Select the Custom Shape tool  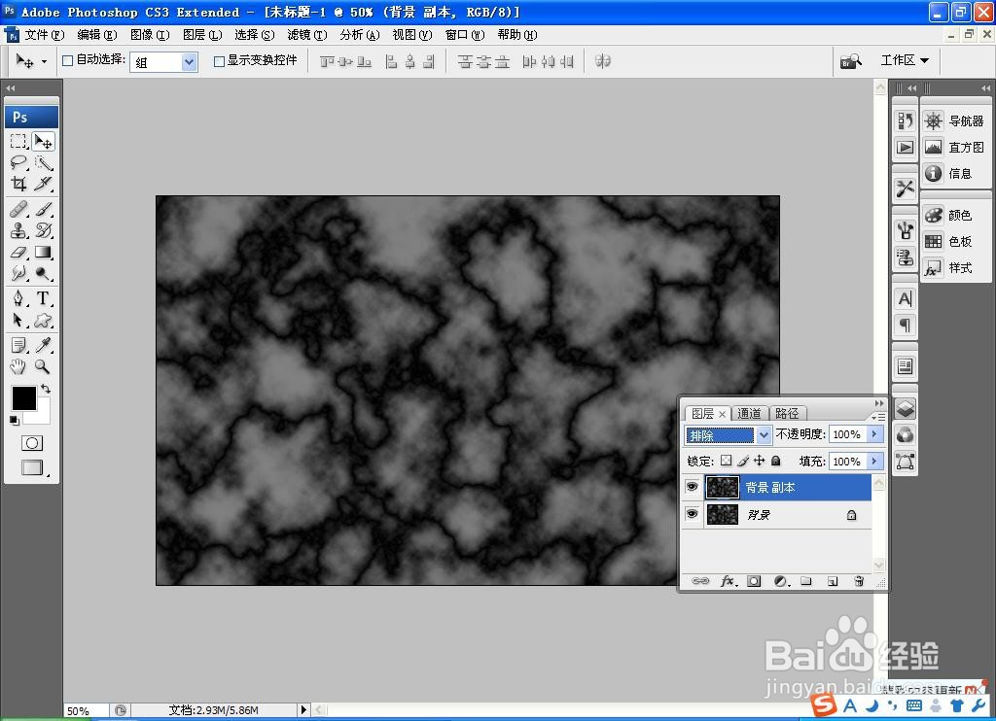43,320
